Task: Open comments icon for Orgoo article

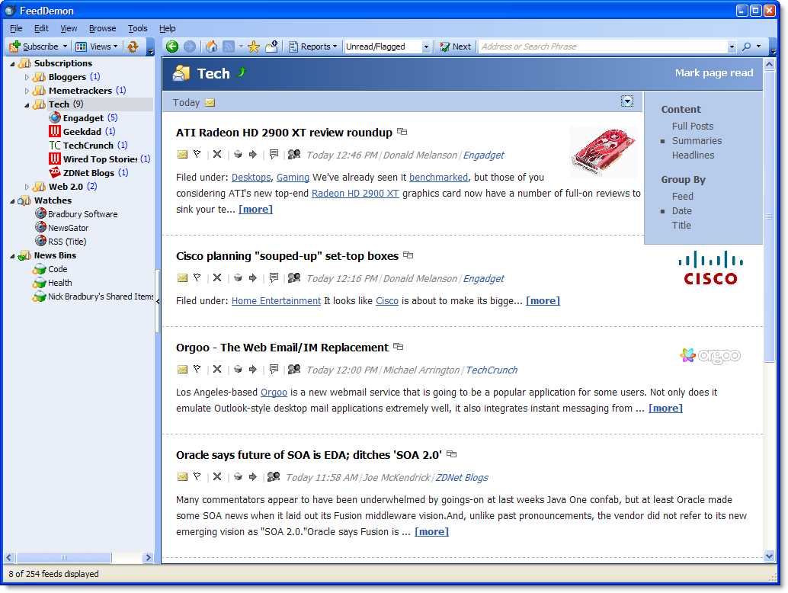Action: pyautogui.click(x=274, y=370)
